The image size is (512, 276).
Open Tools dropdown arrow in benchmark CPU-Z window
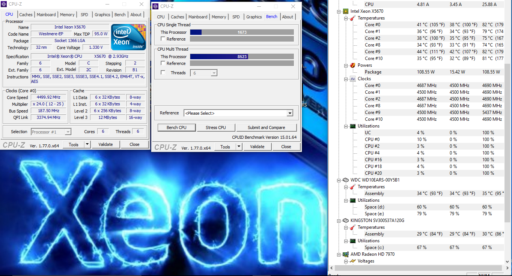click(239, 147)
